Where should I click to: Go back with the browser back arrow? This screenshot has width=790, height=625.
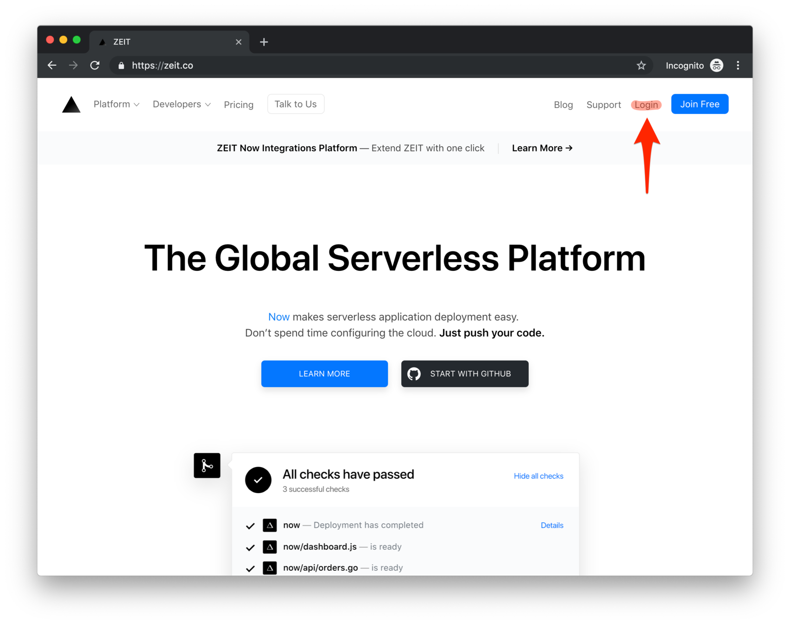pyautogui.click(x=52, y=65)
